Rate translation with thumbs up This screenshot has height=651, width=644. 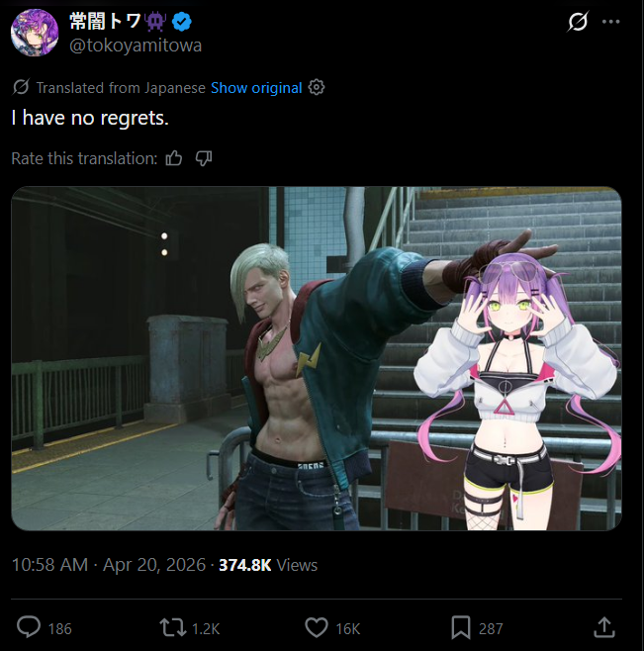[x=173, y=158]
